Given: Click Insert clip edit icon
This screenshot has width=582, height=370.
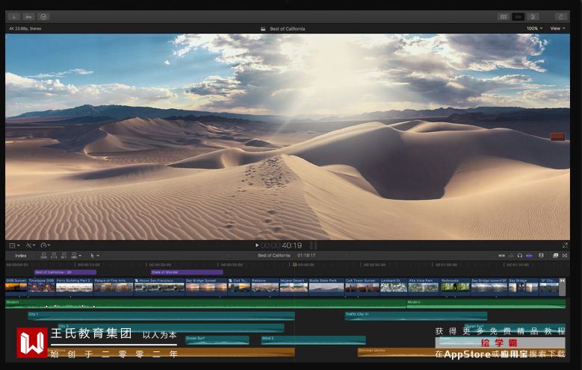Looking at the screenshot, I should (54, 255).
